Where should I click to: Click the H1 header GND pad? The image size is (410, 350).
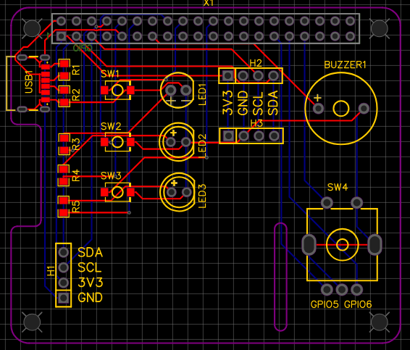64,298
